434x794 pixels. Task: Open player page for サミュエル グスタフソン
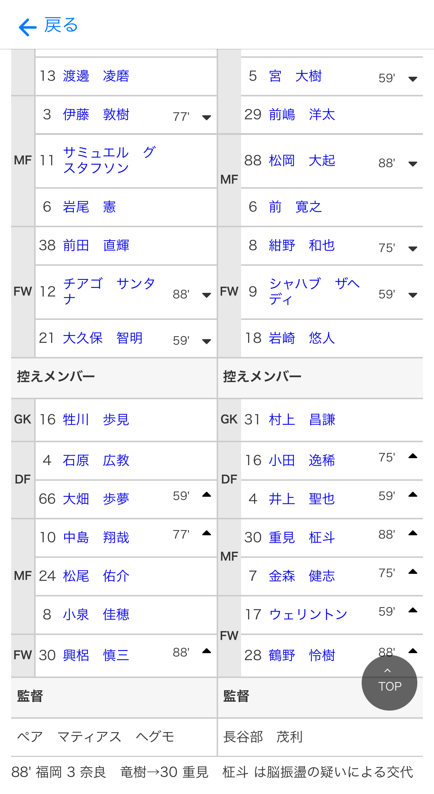click(x=109, y=160)
